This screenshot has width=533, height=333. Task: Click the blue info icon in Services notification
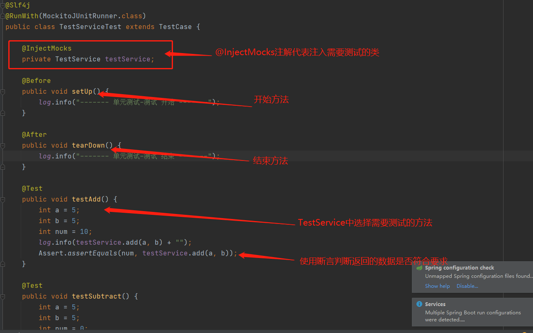pos(419,304)
